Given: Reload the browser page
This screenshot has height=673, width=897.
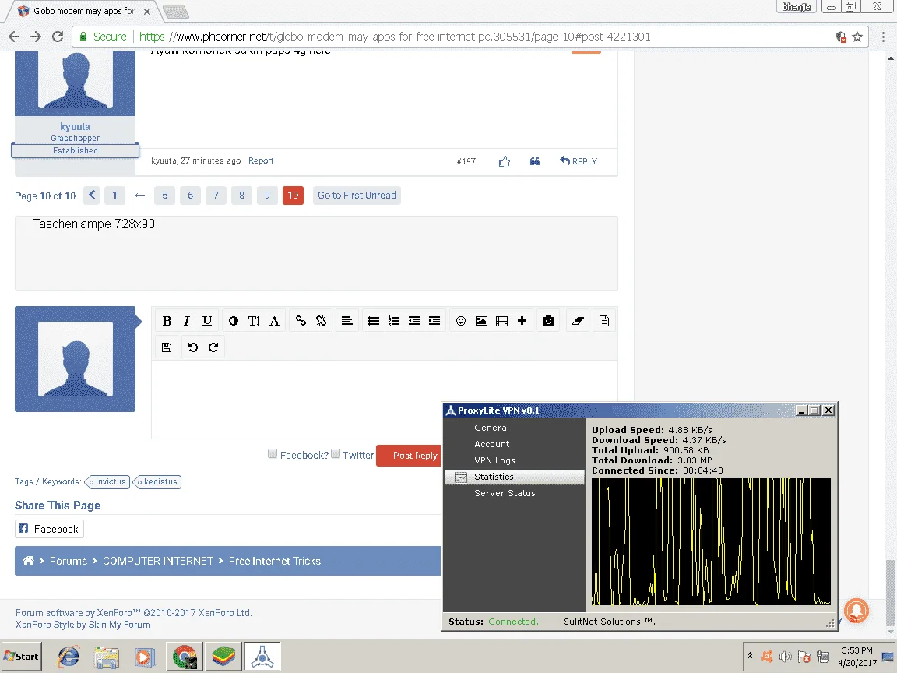Looking at the screenshot, I should point(57,37).
